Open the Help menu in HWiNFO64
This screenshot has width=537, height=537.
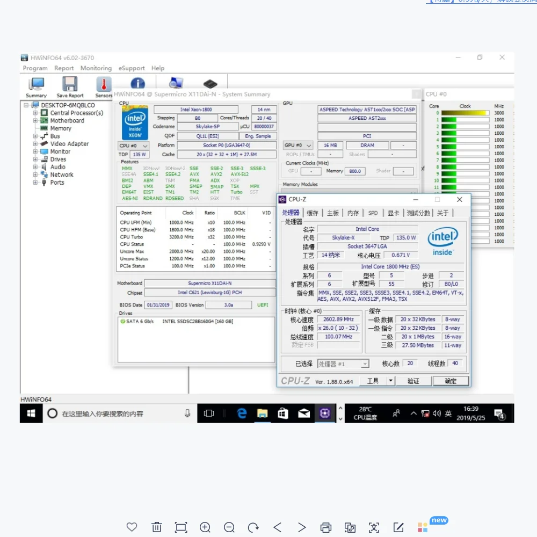click(x=158, y=68)
